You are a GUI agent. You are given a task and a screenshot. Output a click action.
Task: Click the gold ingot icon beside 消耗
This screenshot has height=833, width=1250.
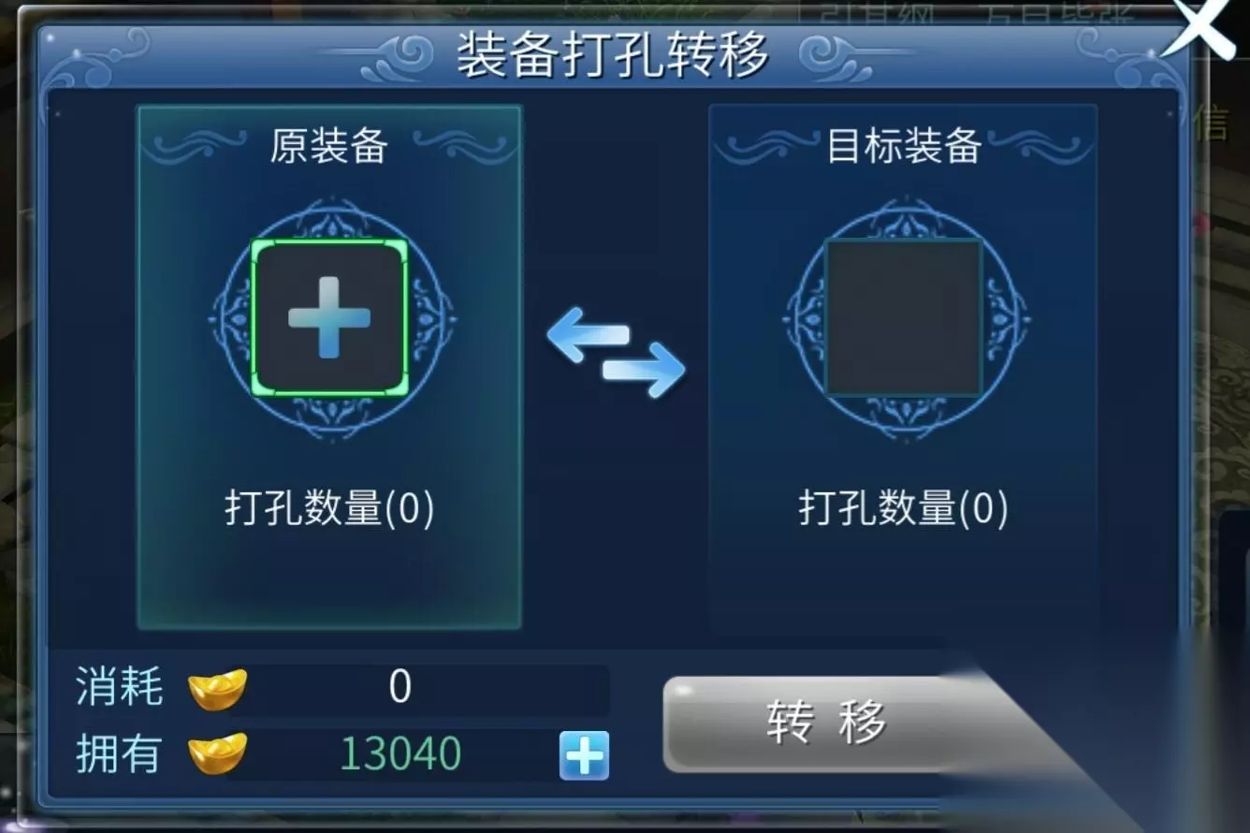[217, 690]
